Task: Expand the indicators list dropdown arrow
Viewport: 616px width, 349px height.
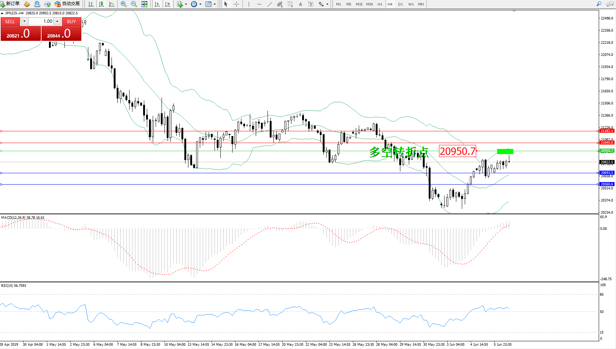Action: coord(186,4)
